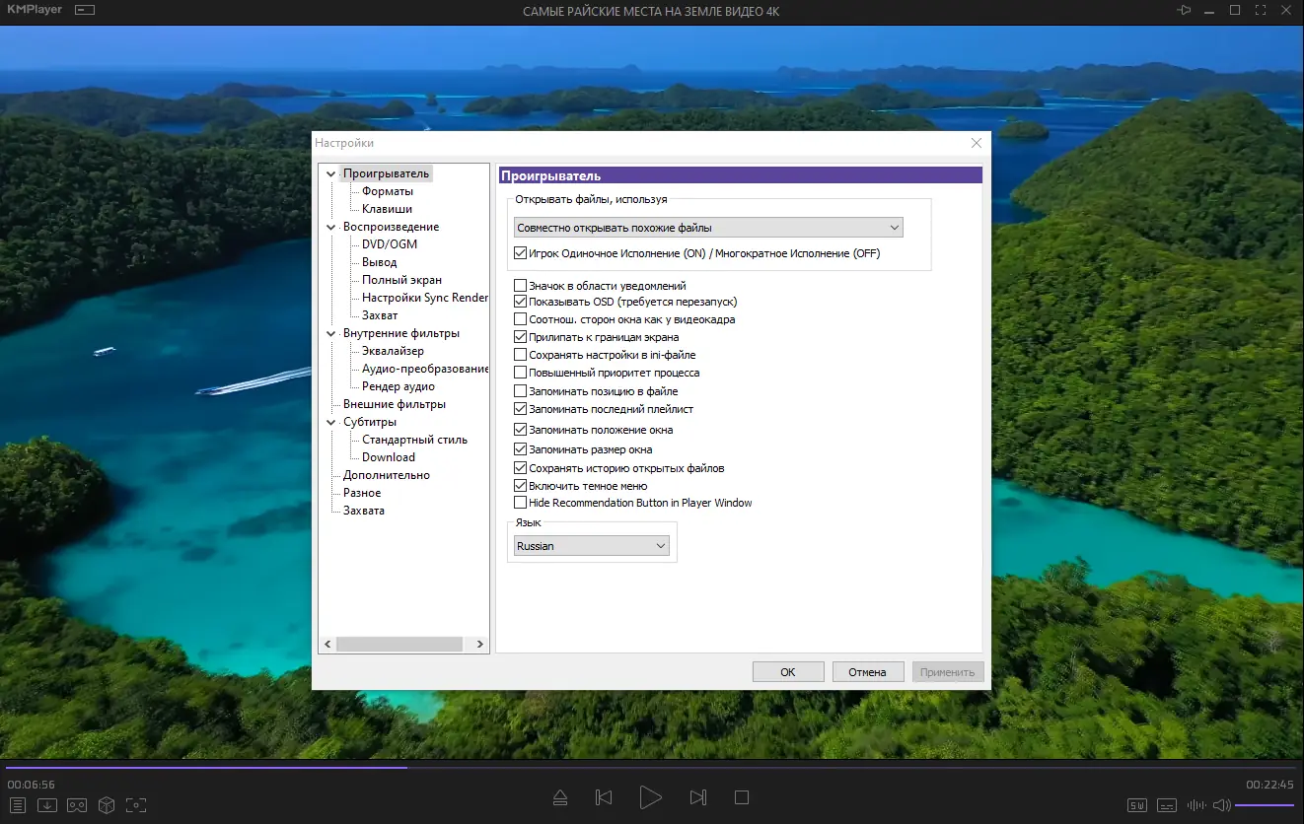Collapse the Воспроизведение tree node

[331, 227]
